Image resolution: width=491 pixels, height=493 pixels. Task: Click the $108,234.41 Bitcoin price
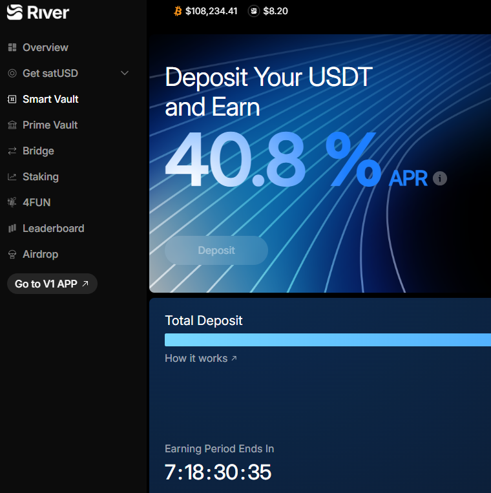click(x=211, y=11)
